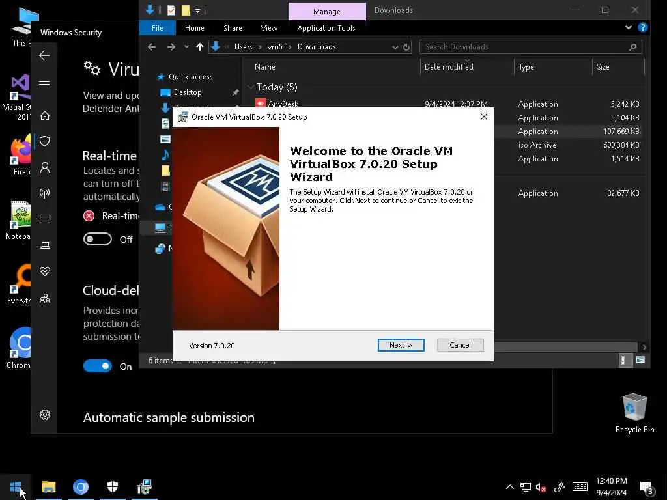The image size is (667, 500).
Task: Select Desktop in navigation pane
Action: (x=188, y=92)
